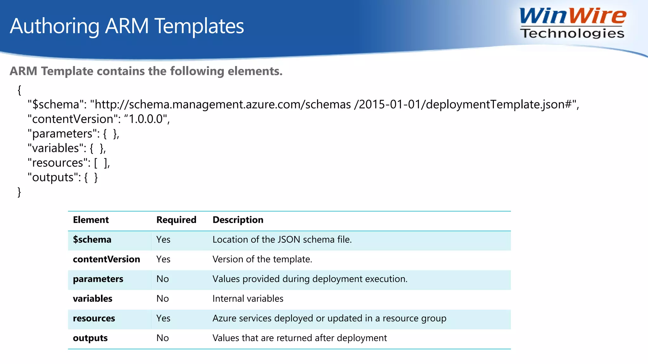Click the Element column header

[91, 220]
